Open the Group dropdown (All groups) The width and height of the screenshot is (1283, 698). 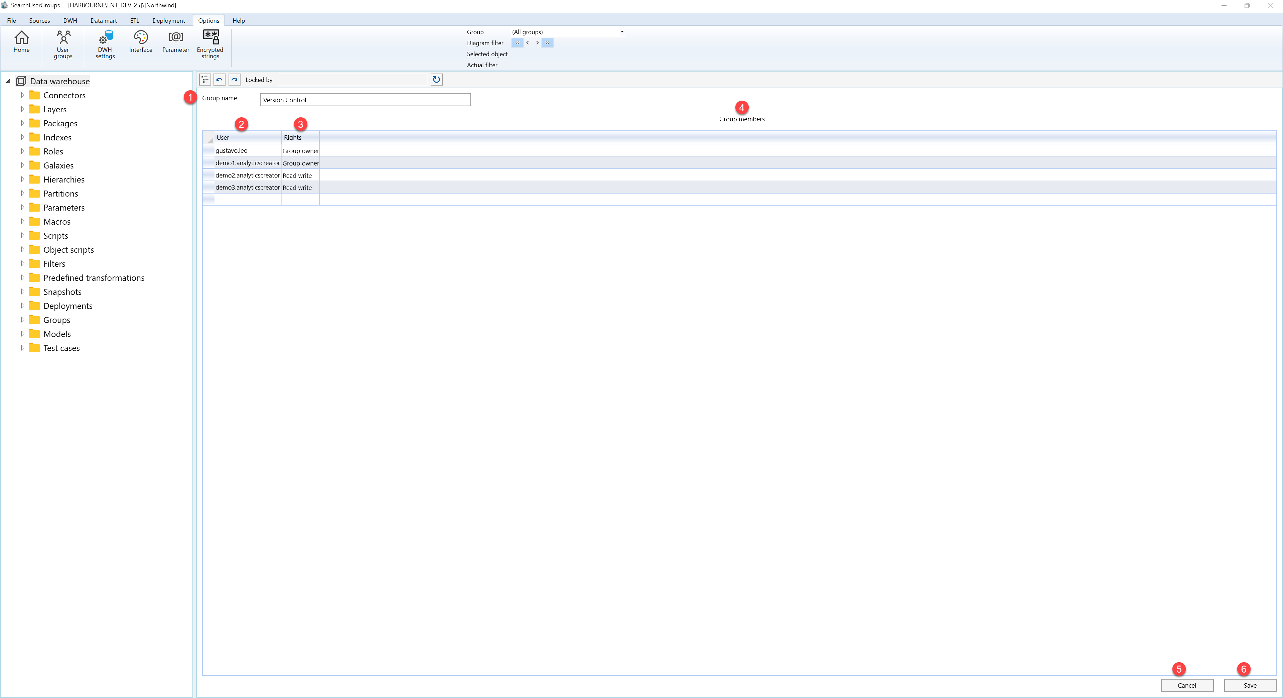click(x=568, y=32)
